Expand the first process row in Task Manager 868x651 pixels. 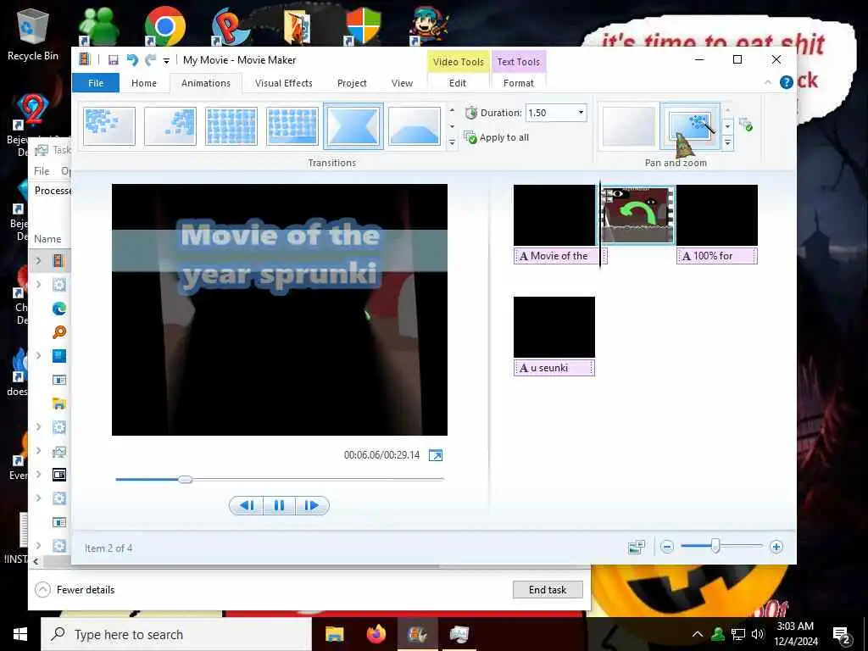(38, 260)
